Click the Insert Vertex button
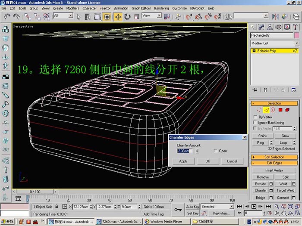Viewport: 302px width, 226px height. pyautogui.click(x=274, y=170)
